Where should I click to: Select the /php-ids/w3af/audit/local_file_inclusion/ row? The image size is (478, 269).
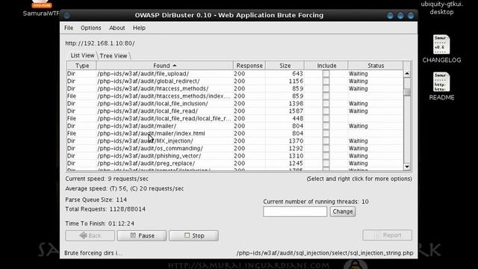click(235, 104)
